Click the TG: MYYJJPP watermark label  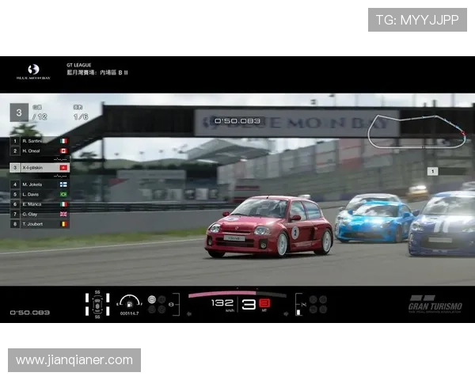[x=417, y=19]
